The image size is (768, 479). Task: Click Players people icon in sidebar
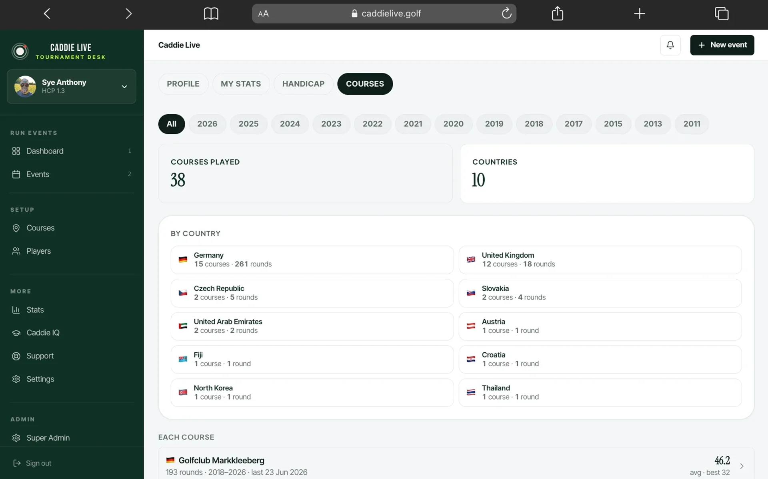pyautogui.click(x=16, y=251)
